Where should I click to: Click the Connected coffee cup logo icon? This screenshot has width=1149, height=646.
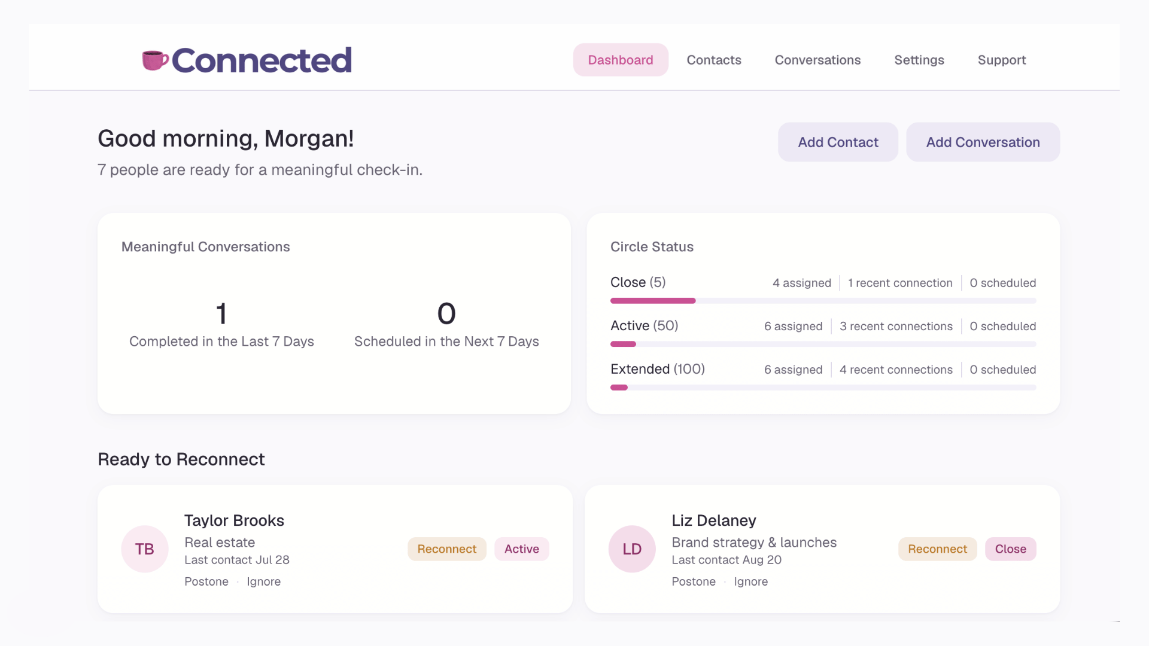coord(155,60)
